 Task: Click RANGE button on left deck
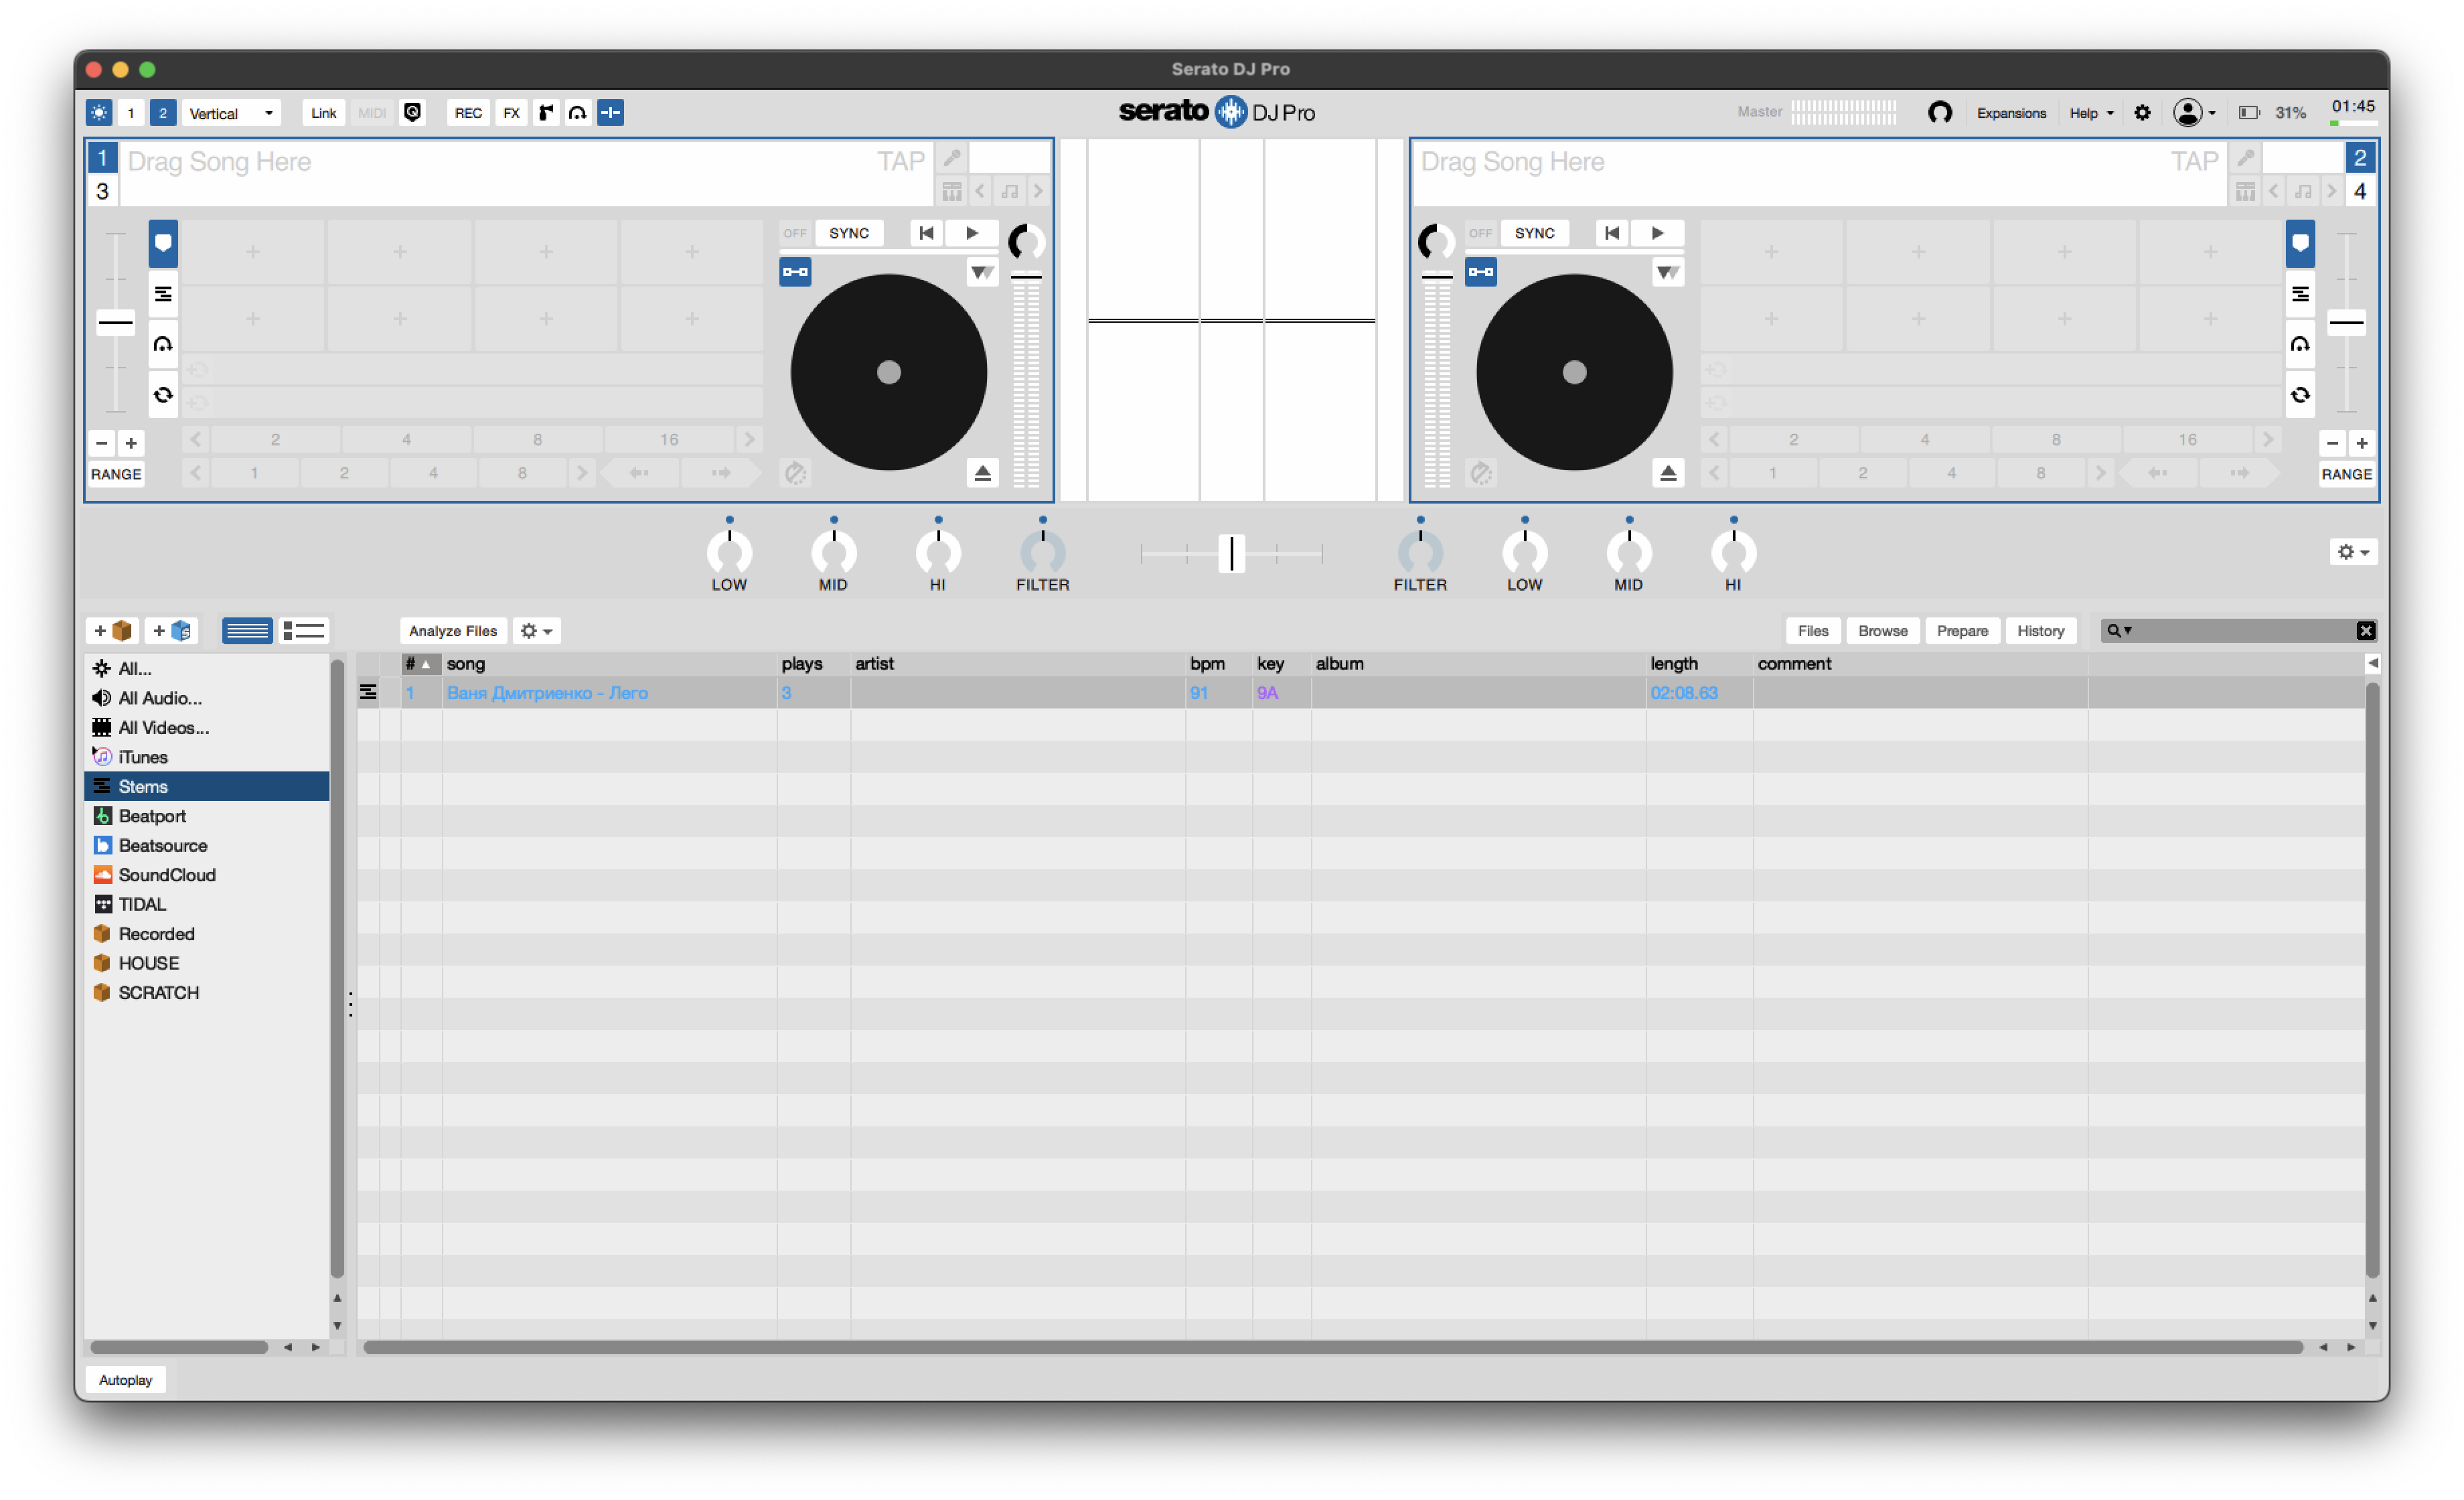(x=116, y=474)
